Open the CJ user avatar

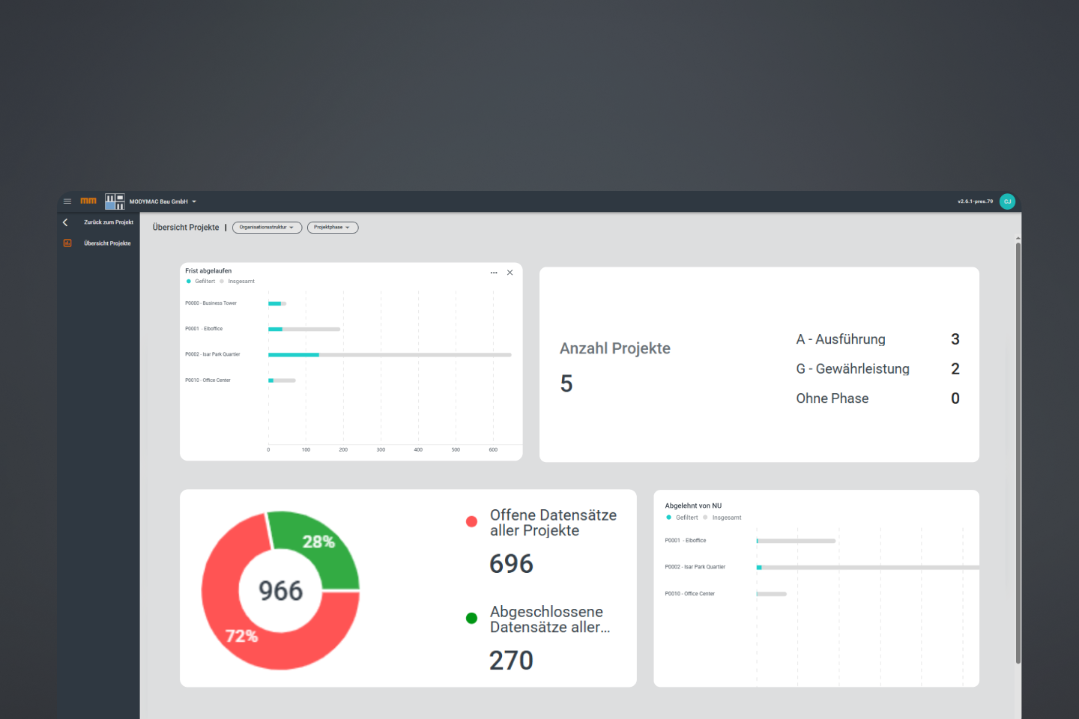1007,201
